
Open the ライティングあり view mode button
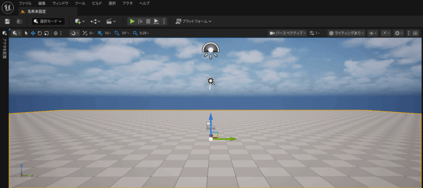pos(346,33)
